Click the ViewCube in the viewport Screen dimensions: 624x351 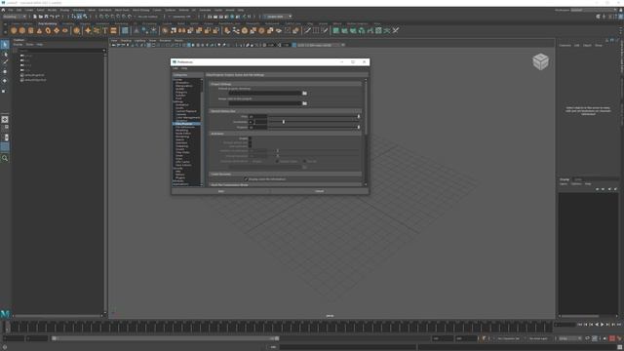click(x=540, y=61)
